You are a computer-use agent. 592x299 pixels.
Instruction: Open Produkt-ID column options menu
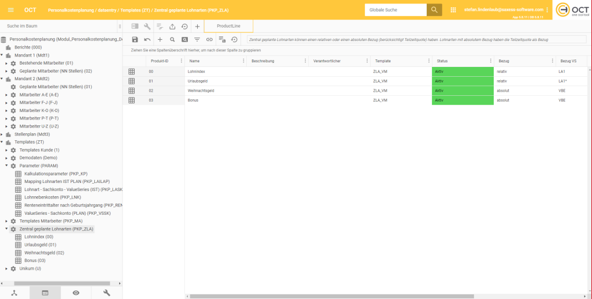pos(182,61)
